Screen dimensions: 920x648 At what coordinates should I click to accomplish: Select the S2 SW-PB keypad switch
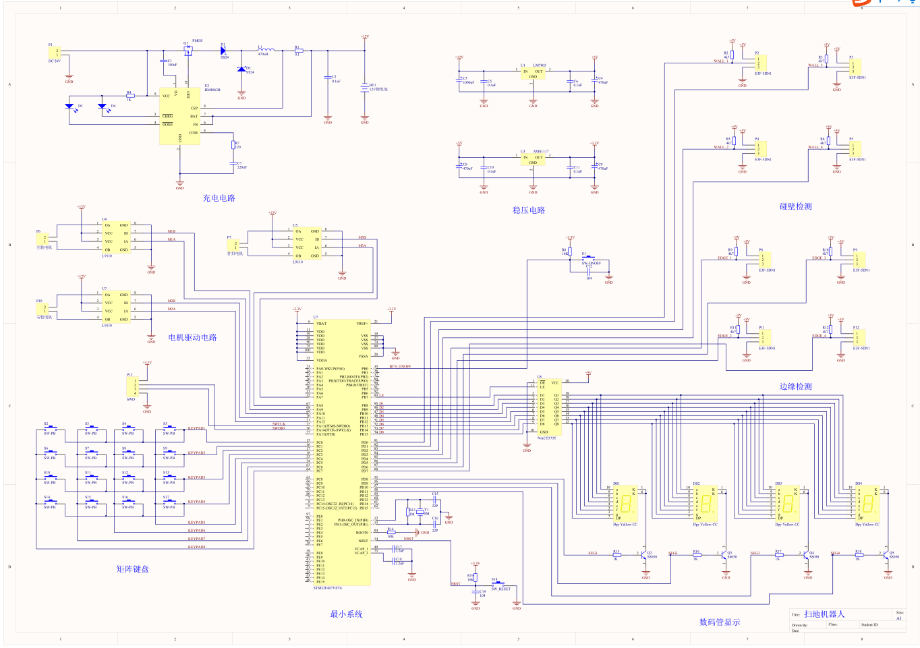50,428
